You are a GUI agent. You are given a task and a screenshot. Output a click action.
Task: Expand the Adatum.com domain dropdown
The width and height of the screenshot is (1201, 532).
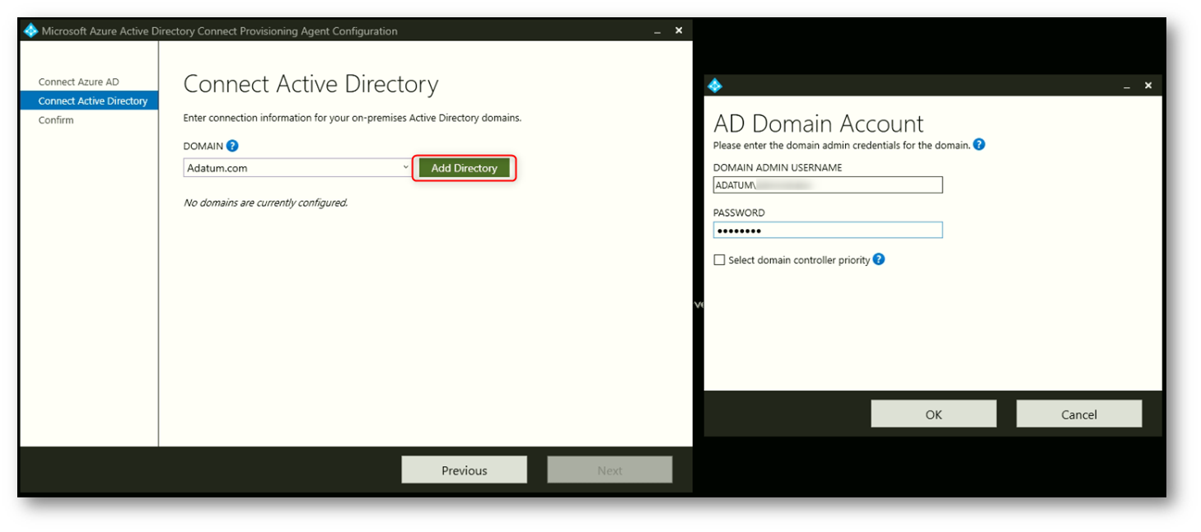tap(405, 168)
